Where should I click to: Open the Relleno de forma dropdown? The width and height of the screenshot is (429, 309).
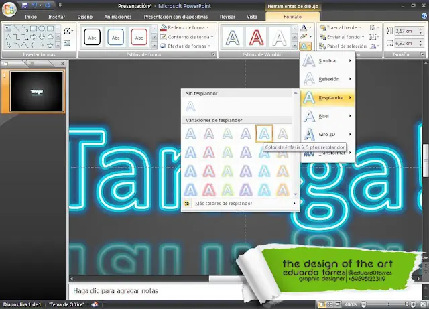(x=184, y=28)
